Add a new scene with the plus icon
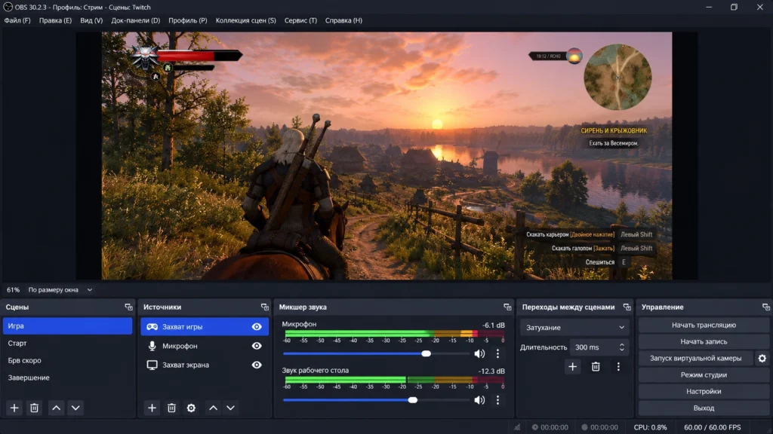Screen dimensions: 773x434 [x=14, y=408]
